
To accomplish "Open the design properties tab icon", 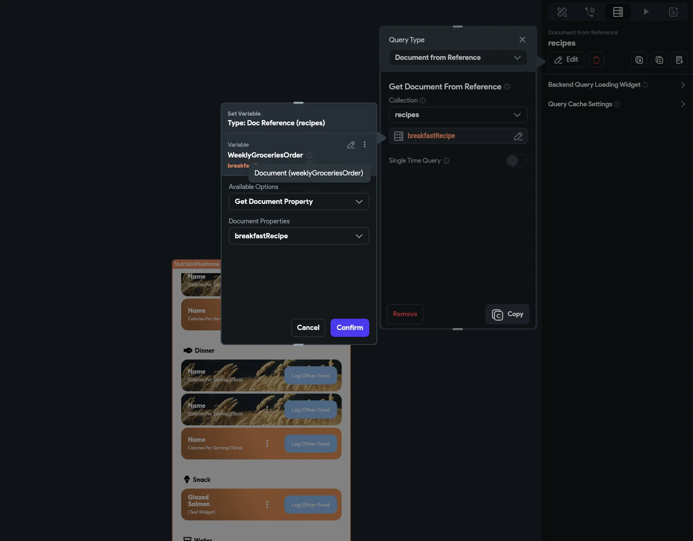I will click(562, 12).
